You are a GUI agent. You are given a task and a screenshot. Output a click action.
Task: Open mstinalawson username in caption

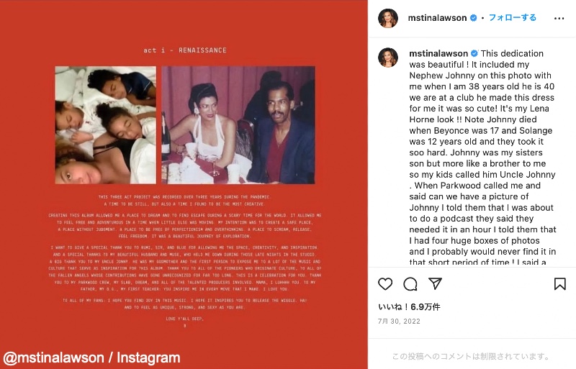tap(438, 54)
